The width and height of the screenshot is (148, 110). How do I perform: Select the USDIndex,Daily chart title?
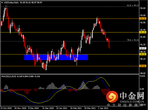coord(11,3)
